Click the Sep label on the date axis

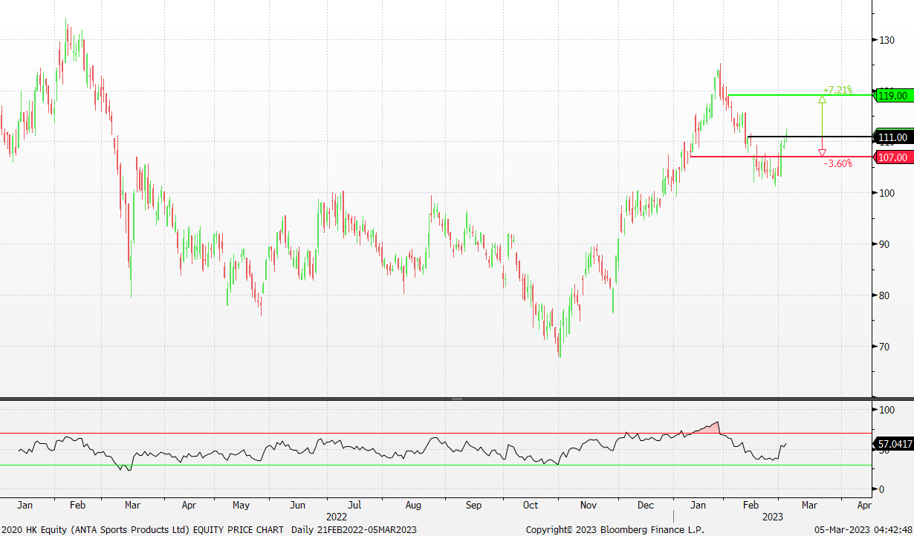click(x=473, y=505)
